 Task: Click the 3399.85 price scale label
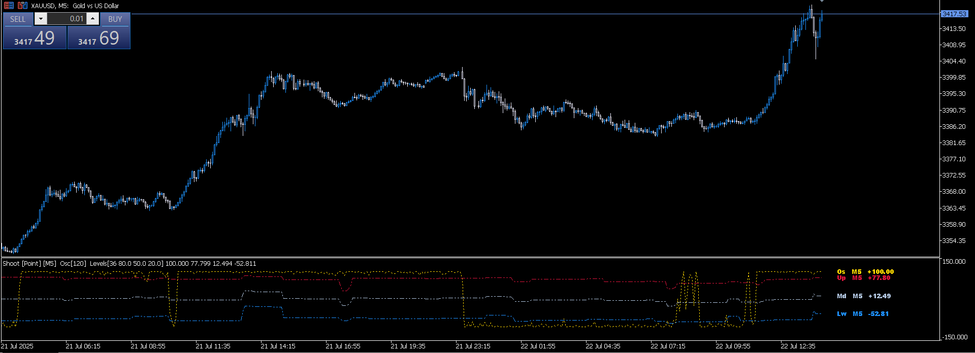point(954,78)
